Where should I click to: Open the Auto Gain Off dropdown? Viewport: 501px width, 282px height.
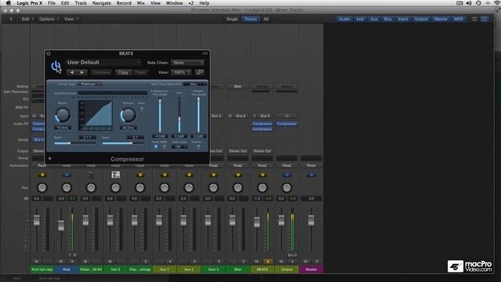pyautogui.click(x=179, y=146)
